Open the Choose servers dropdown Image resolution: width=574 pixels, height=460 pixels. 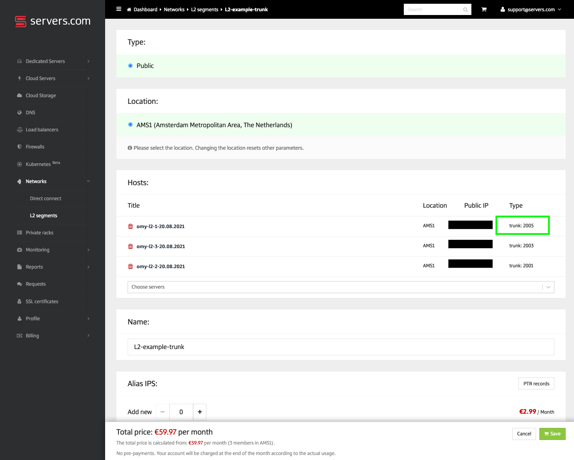click(340, 287)
